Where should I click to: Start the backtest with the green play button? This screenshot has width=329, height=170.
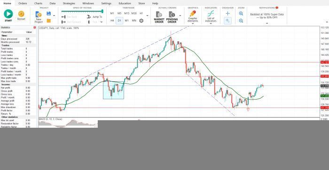tap(8, 14)
